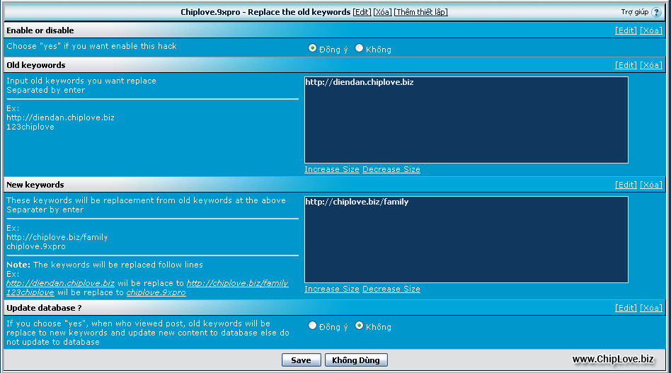Decrease Size of Old keywords box
Image resolution: width=671 pixels, height=373 pixels.
[x=391, y=169]
